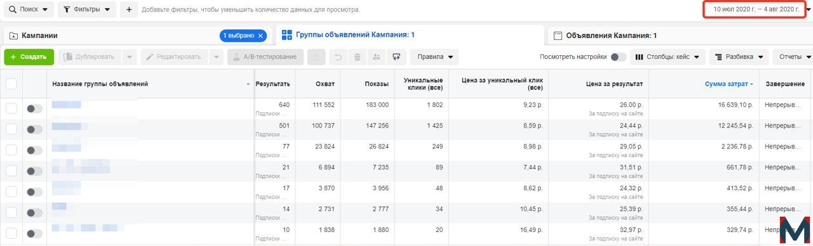The image size is (813, 246).
Task: Tick the checkbox of the 501-results row
Action: (11, 129)
